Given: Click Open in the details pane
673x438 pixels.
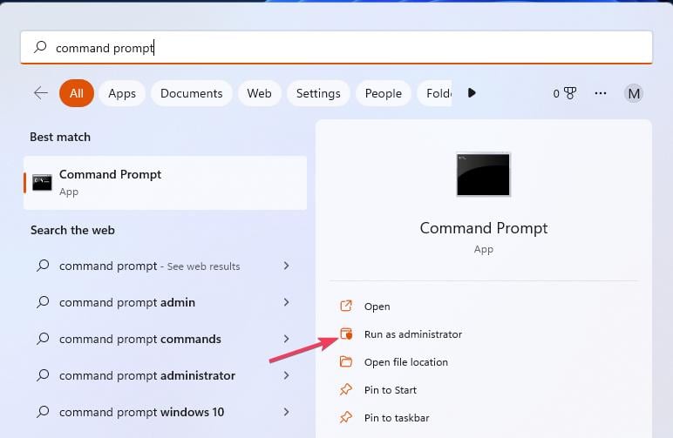Looking at the screenshot, I should [x=377, y=307].
